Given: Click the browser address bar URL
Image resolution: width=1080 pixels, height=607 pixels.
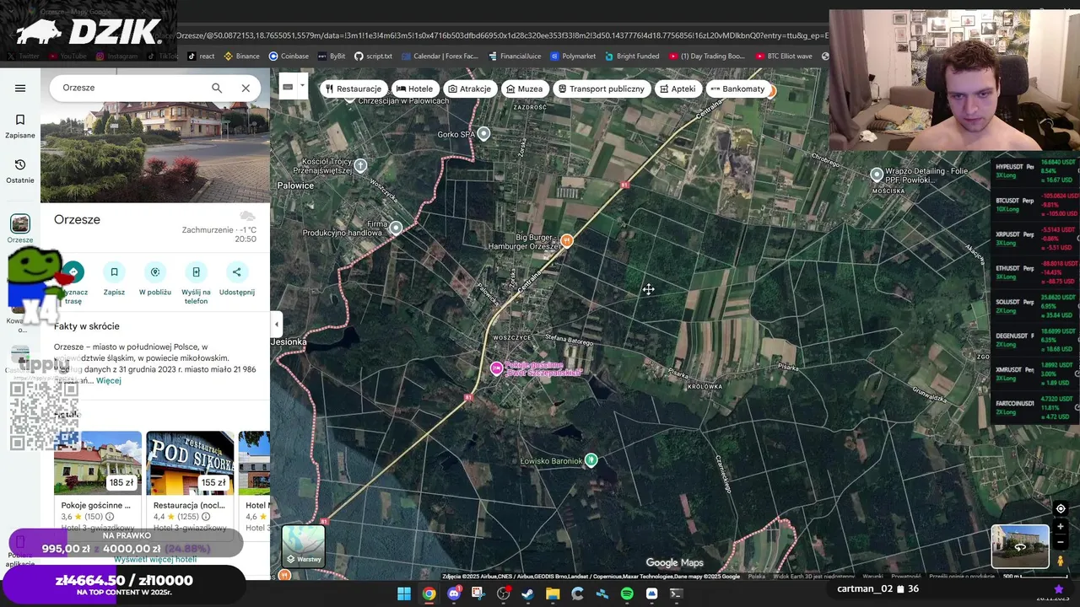Looking at the screenshot, I should pos(503,35).
